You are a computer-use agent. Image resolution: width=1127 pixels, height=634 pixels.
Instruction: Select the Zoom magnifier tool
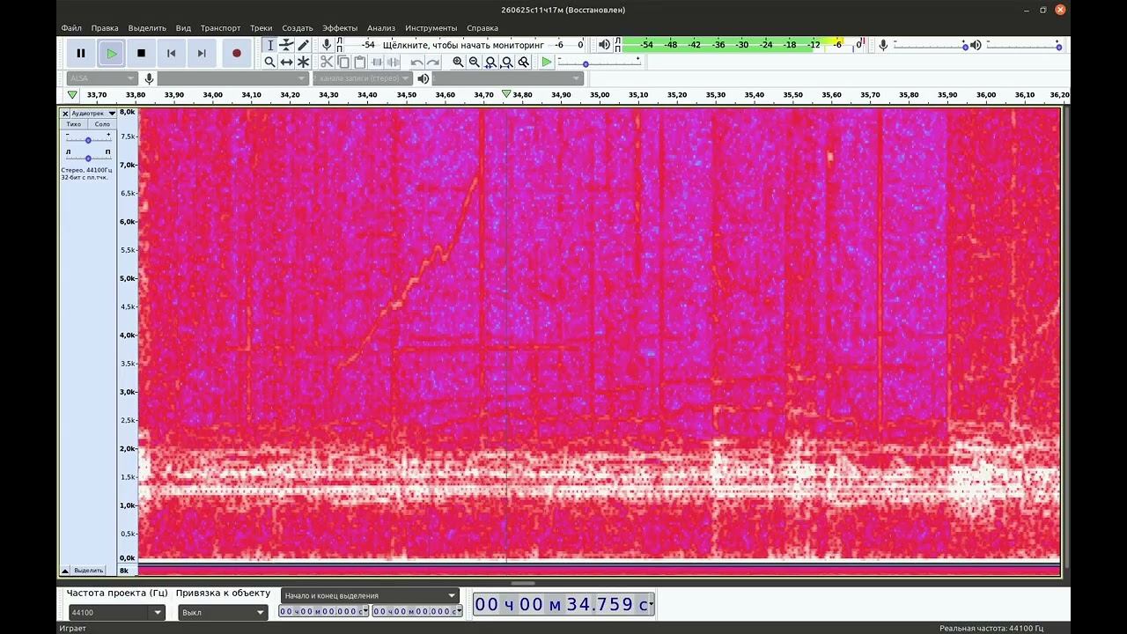pos(270,62)
